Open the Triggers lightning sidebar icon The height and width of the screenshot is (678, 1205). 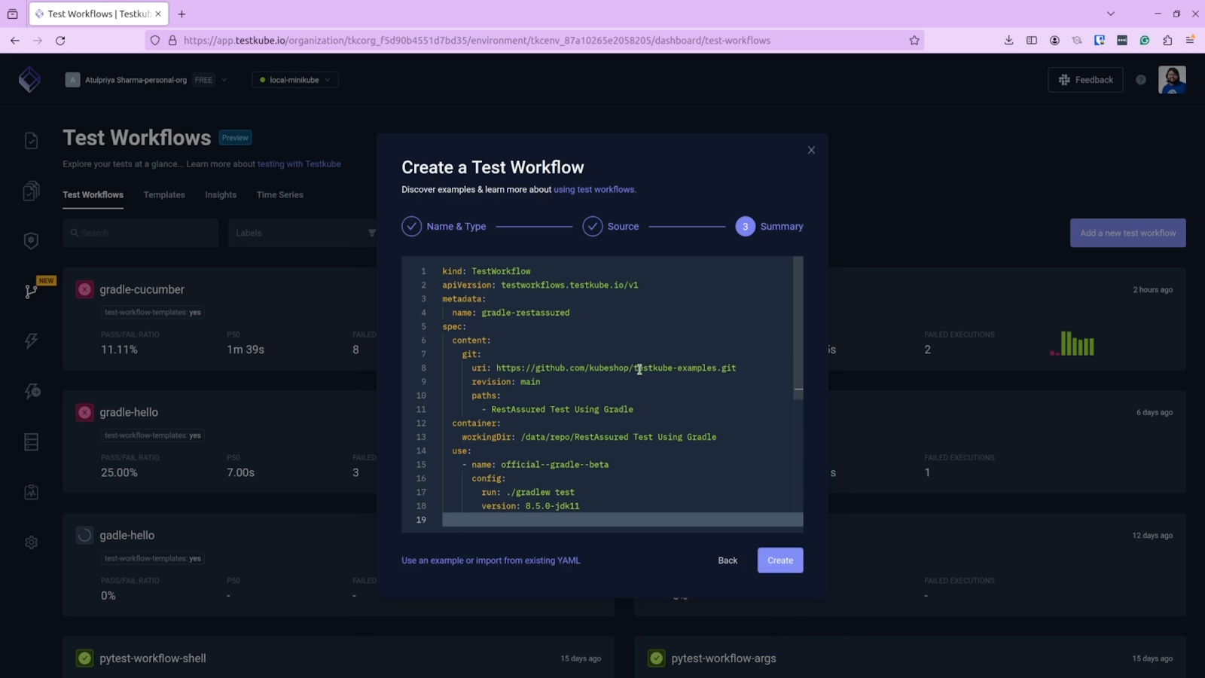31,341
